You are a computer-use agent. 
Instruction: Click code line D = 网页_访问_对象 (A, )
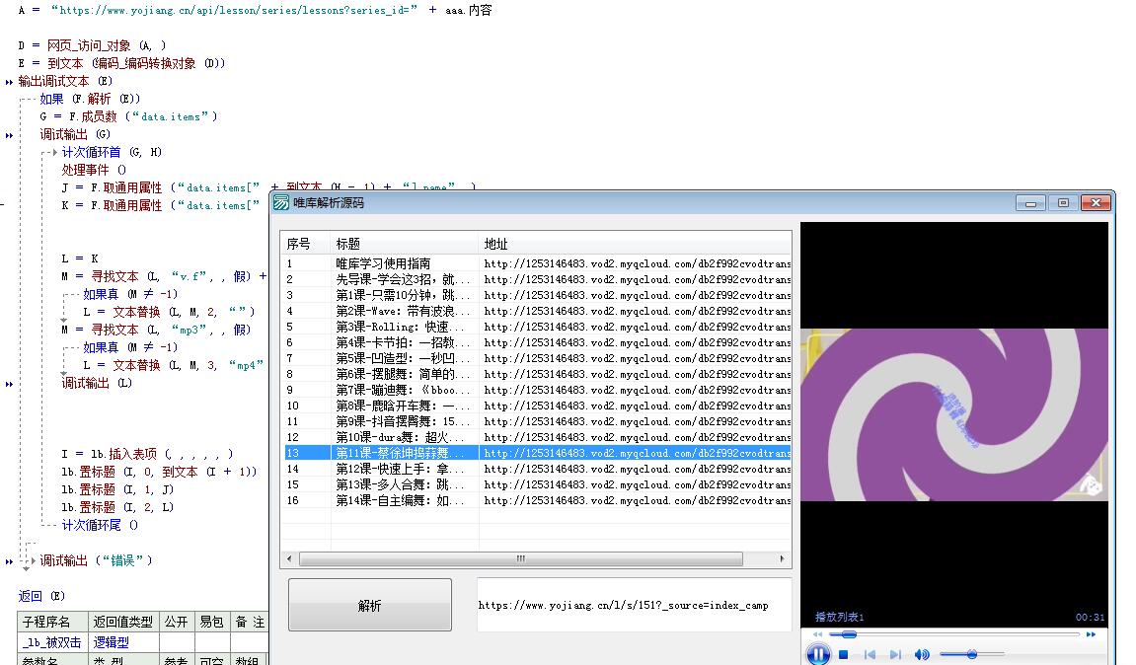pos(92,45)
